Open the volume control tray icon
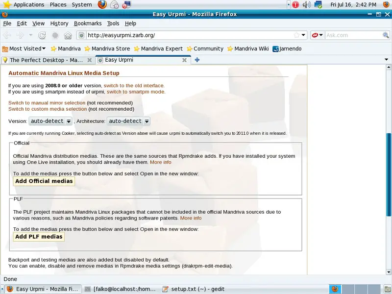The height and width of the screenshot is (294, 392). 307,4
